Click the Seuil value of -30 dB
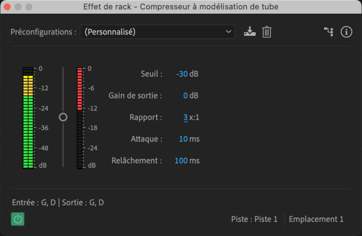Screen dimensions: 362x236 click(182, 74)
